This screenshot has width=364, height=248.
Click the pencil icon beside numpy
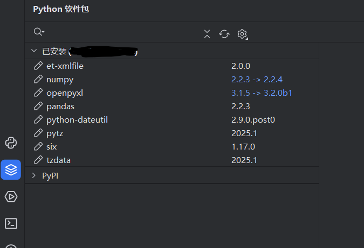[x=38, y=79]
